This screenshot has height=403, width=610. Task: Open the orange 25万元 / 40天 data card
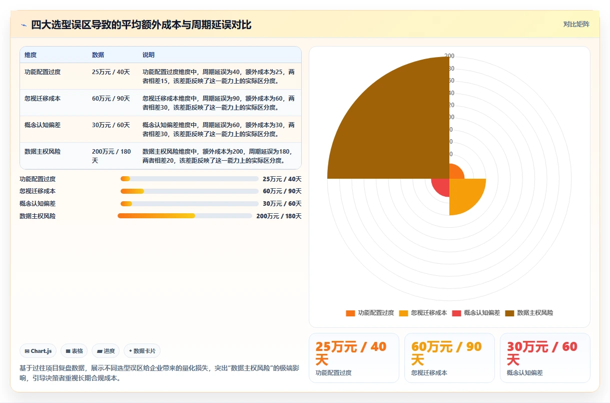[x=354, y=358]
